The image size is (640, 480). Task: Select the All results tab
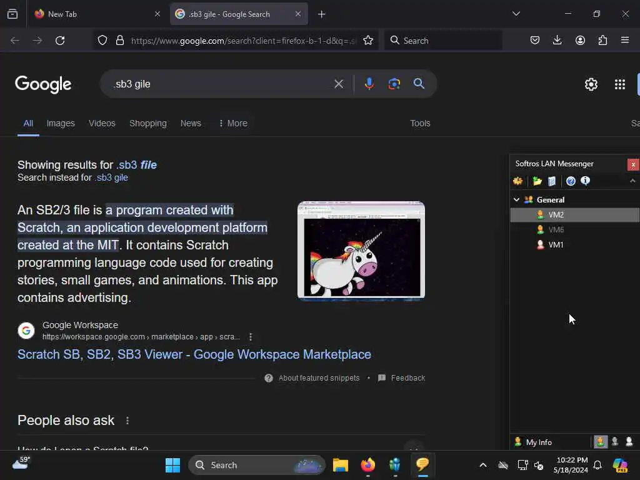(28, 123)
